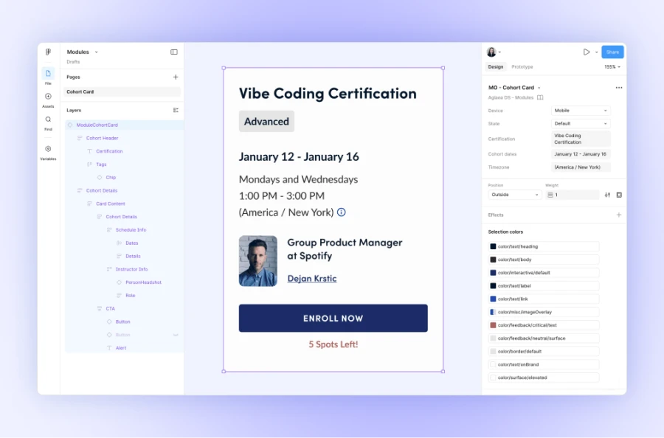Click the January 12 - January 16 text

(299, 157)
